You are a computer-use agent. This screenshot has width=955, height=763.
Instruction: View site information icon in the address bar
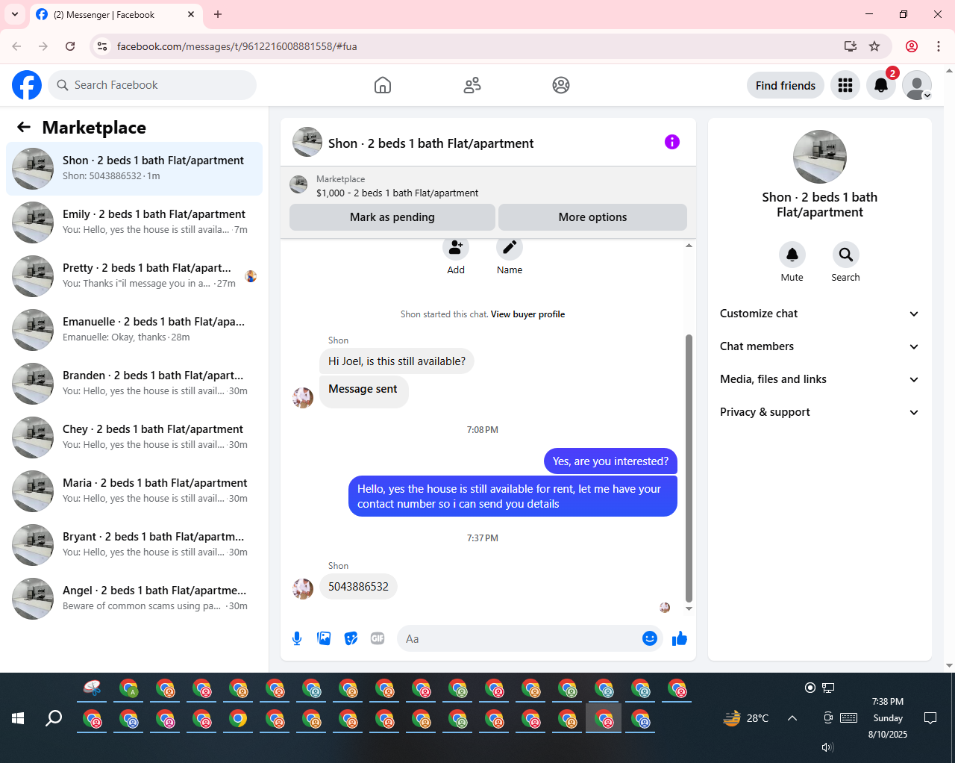pos(102,46)
